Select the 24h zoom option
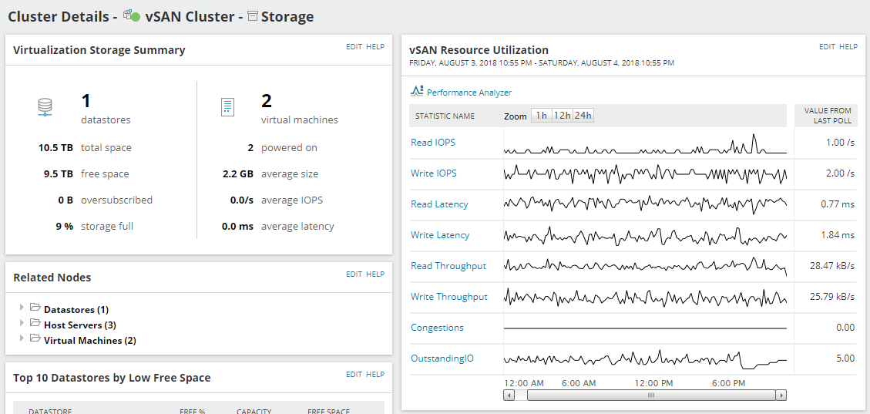The height and width of the screenshot is (414, 870). coord(583,116)
